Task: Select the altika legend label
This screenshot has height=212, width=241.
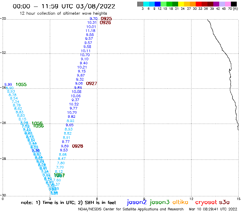Action: 180,202
